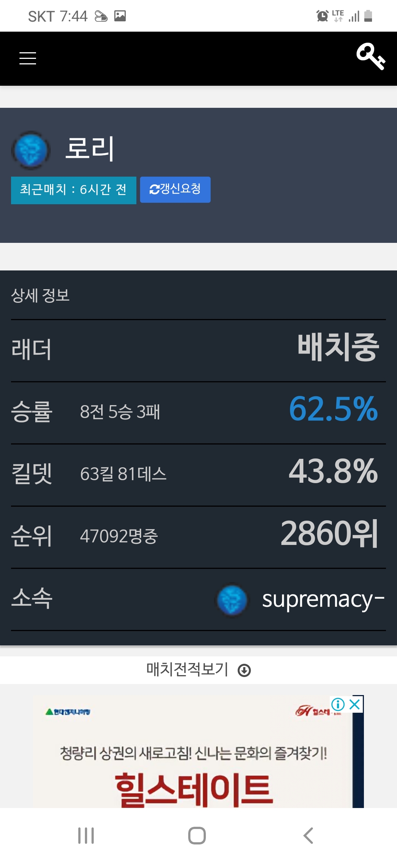The width and height of the screenshot is (397, 861).
Task: Tap the 로리 profile avatar icon
Action: 31,150
